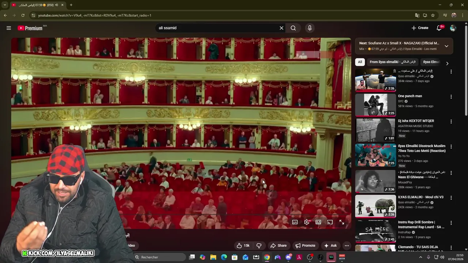
Task: Open Moul chi V3 elephant thumbnail
Action: (x=375, y=206)
